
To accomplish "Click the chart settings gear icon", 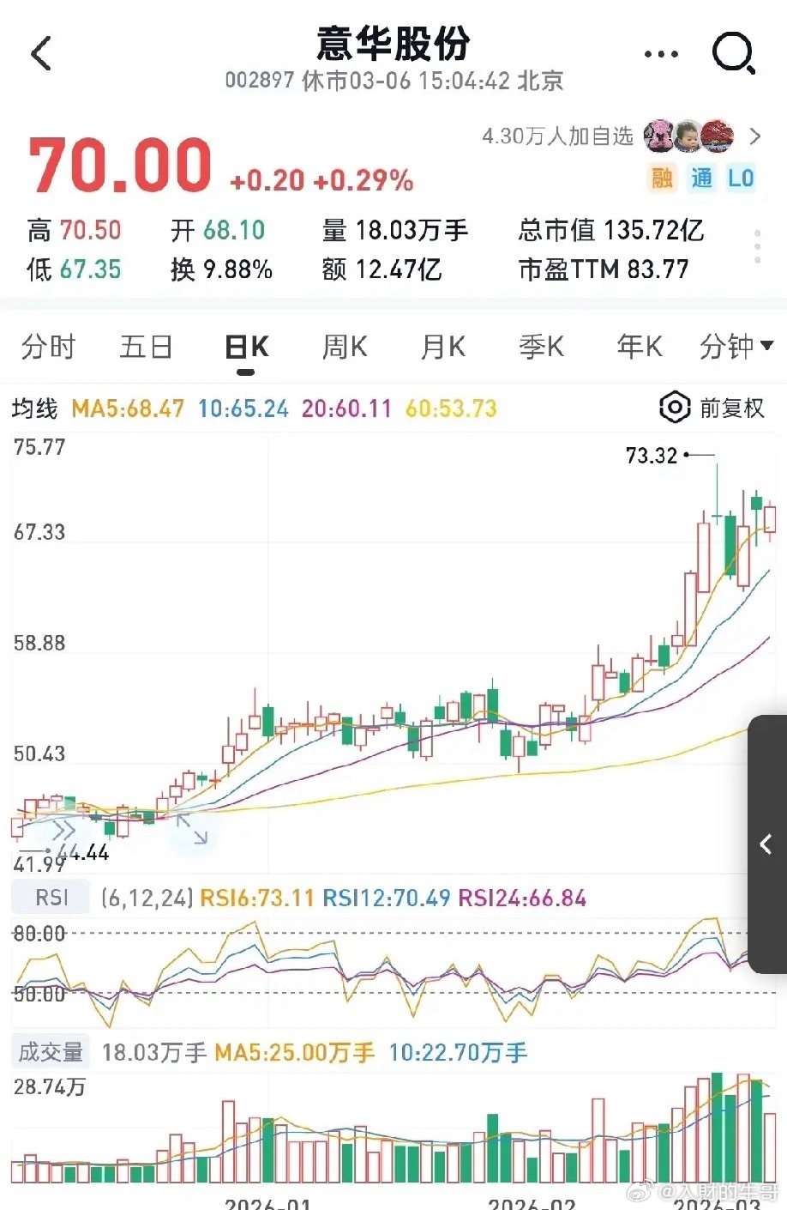I will (x=674, y=408).
